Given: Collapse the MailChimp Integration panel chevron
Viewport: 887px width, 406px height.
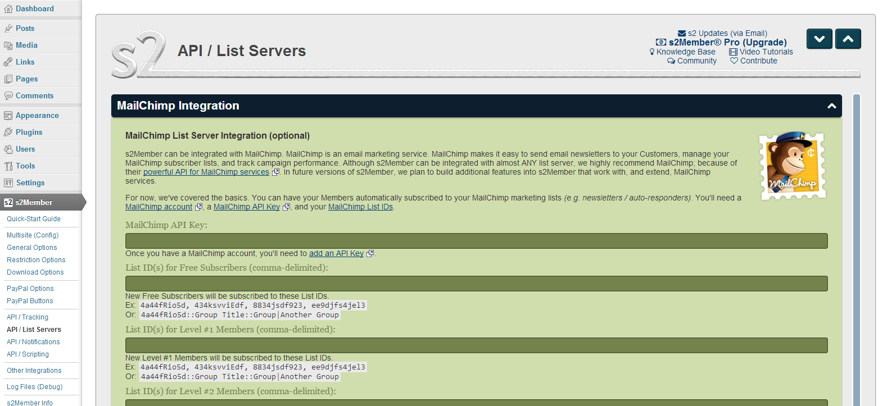Looking at the screenshot, I should (832, 106).
